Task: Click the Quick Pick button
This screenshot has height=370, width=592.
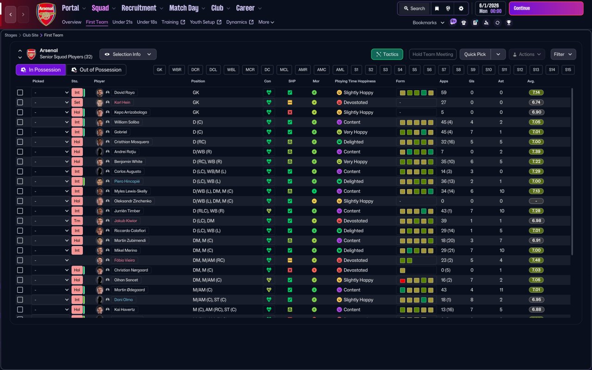Action: [475, 54]
